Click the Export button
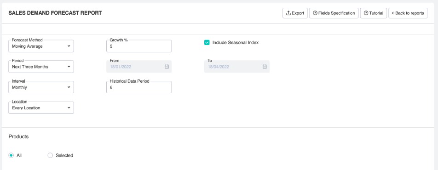The height and width of the screenshot is (170, 438). coord(295,13)
